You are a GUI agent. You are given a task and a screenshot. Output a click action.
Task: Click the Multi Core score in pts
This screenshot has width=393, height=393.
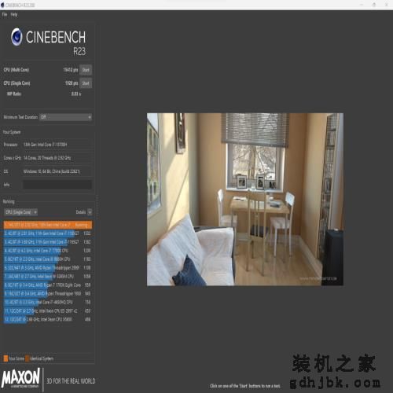click(x=71, y=70)
